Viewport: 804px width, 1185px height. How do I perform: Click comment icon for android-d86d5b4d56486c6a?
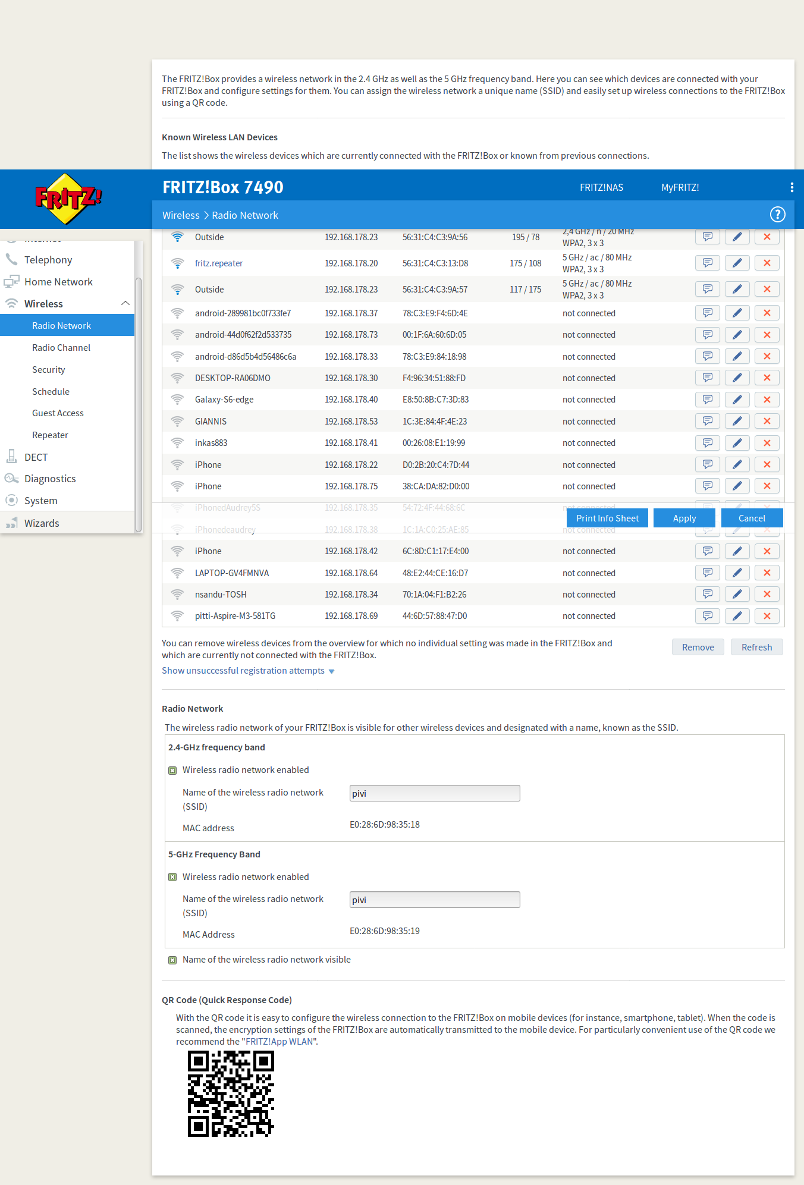[707, 356]
